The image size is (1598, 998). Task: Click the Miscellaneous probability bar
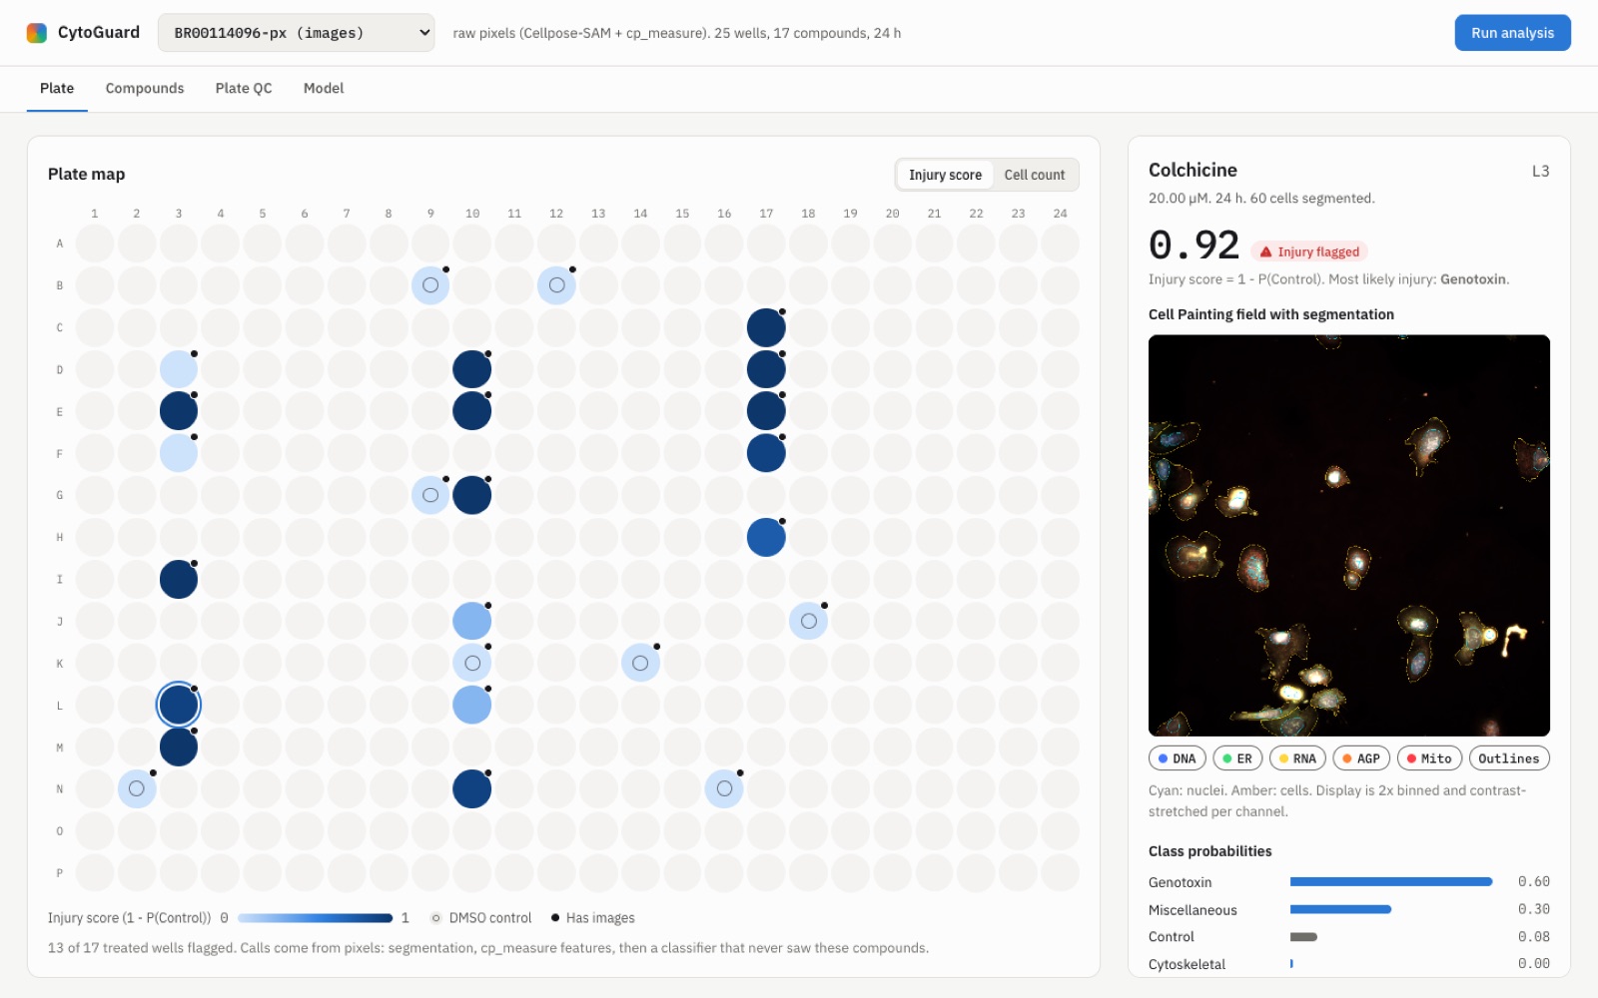1340,909
